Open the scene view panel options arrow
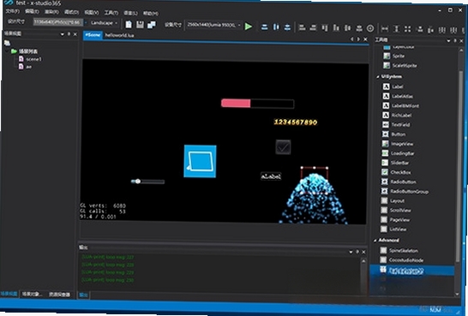 [x=62, y=34]
